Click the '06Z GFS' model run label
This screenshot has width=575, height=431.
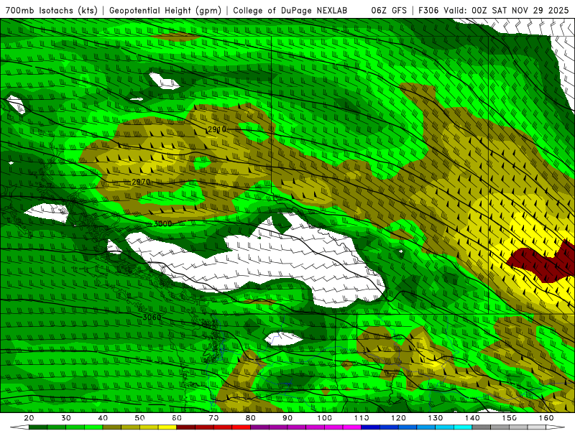click(x=389, y=10)
